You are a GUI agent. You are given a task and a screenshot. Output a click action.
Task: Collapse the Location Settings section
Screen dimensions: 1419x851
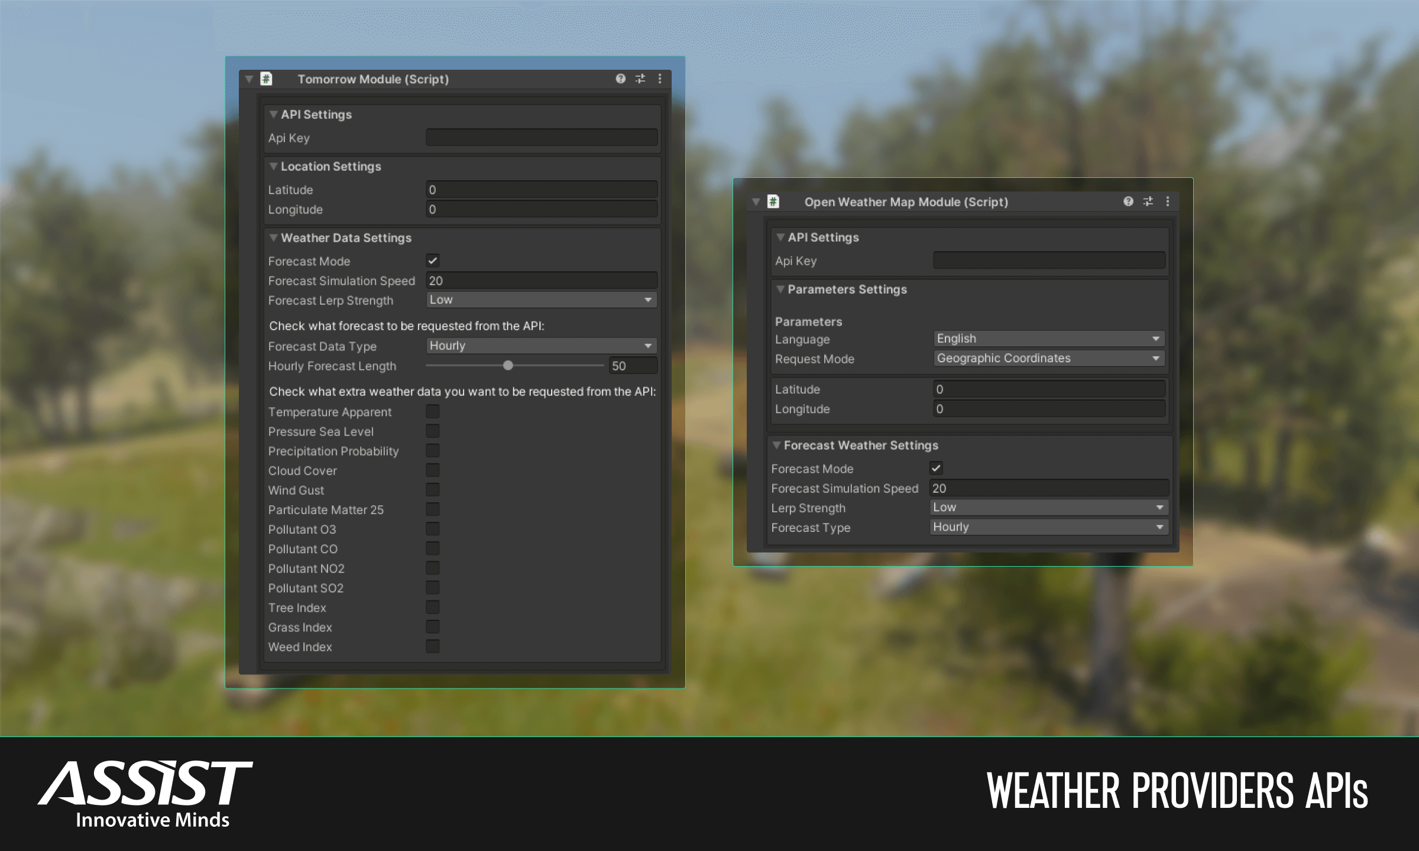pos(273,166)
